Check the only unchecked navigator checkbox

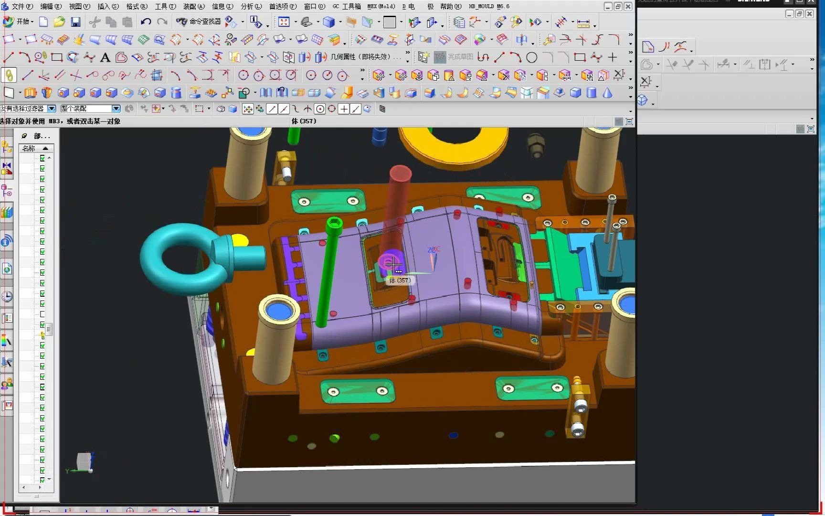(x=42, y=314)
